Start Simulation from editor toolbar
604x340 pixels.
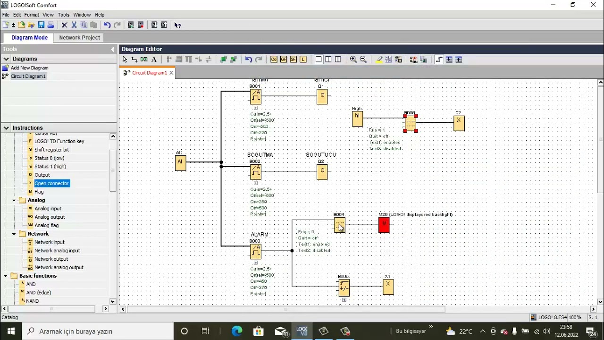point(413,59)
